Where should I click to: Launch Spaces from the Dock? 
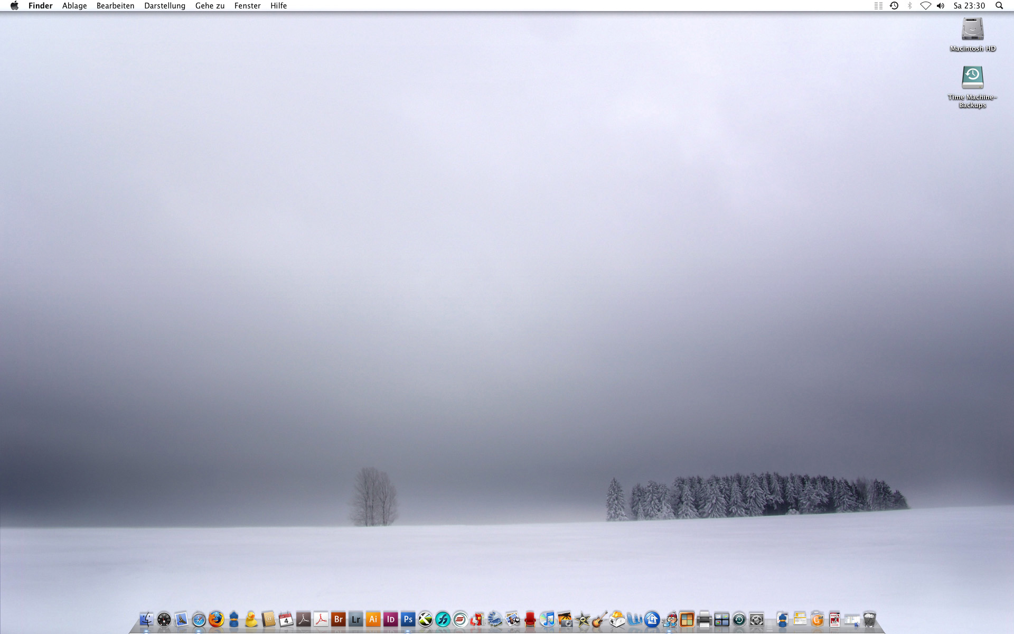pos(721,619)
